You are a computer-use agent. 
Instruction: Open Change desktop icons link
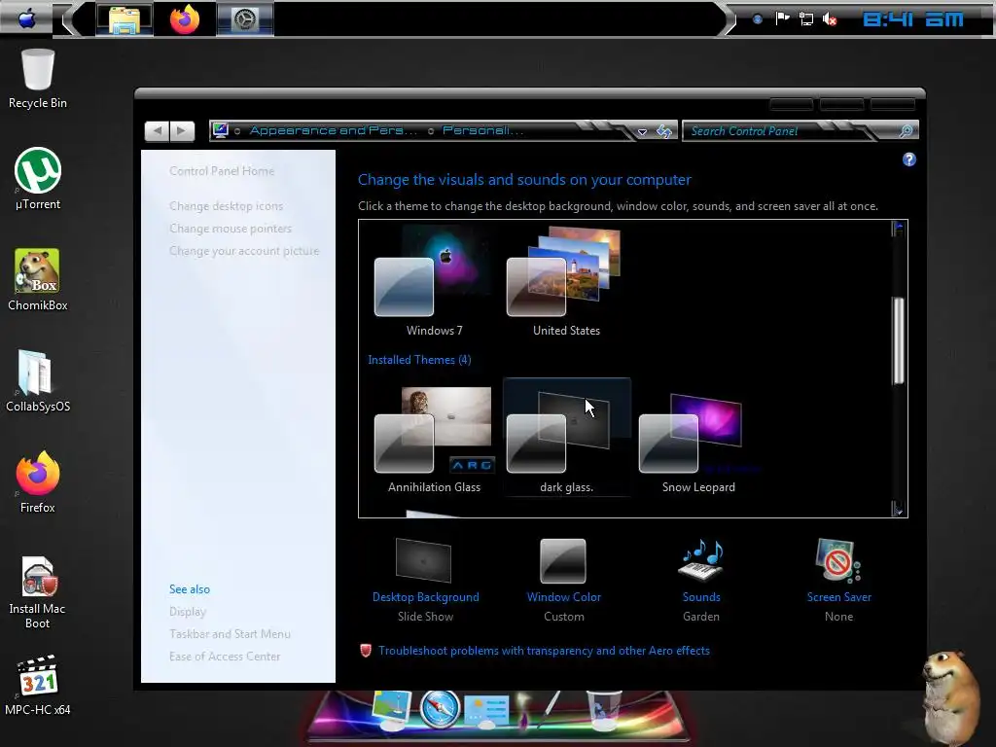(x=226, y=206)
